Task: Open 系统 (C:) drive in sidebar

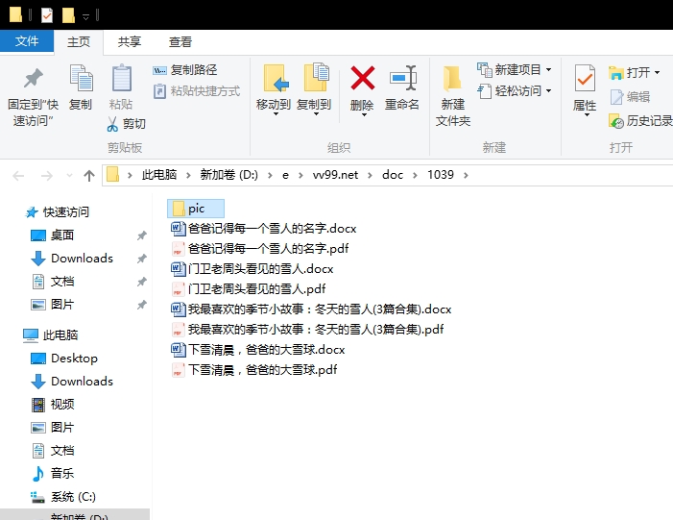Action: 63,497
